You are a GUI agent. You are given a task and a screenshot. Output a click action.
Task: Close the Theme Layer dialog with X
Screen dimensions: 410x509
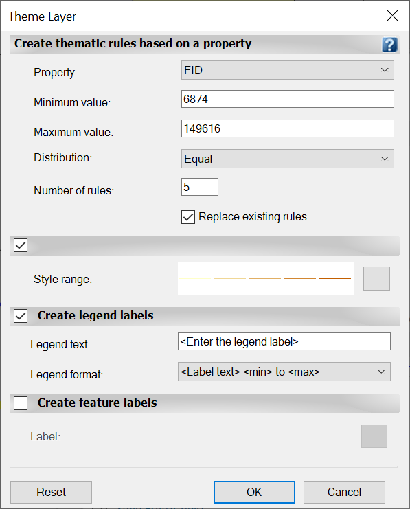tap(392, 15)
